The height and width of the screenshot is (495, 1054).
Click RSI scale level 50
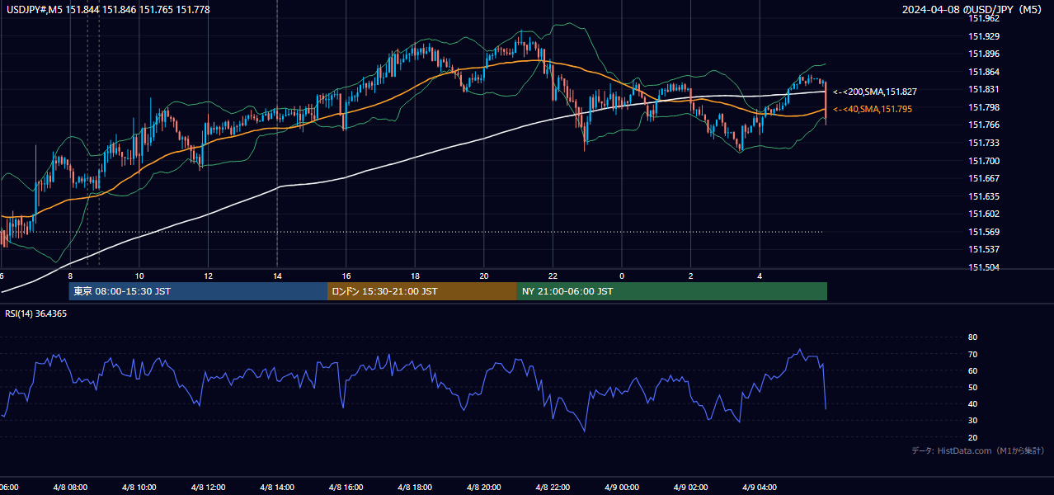pyautogui.click(x=972, y=387)
